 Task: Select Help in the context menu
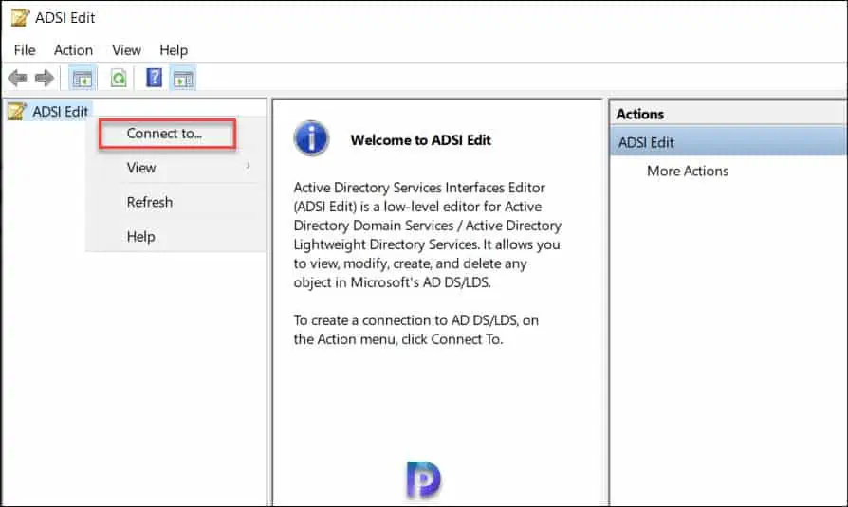[x=140, y=237]
